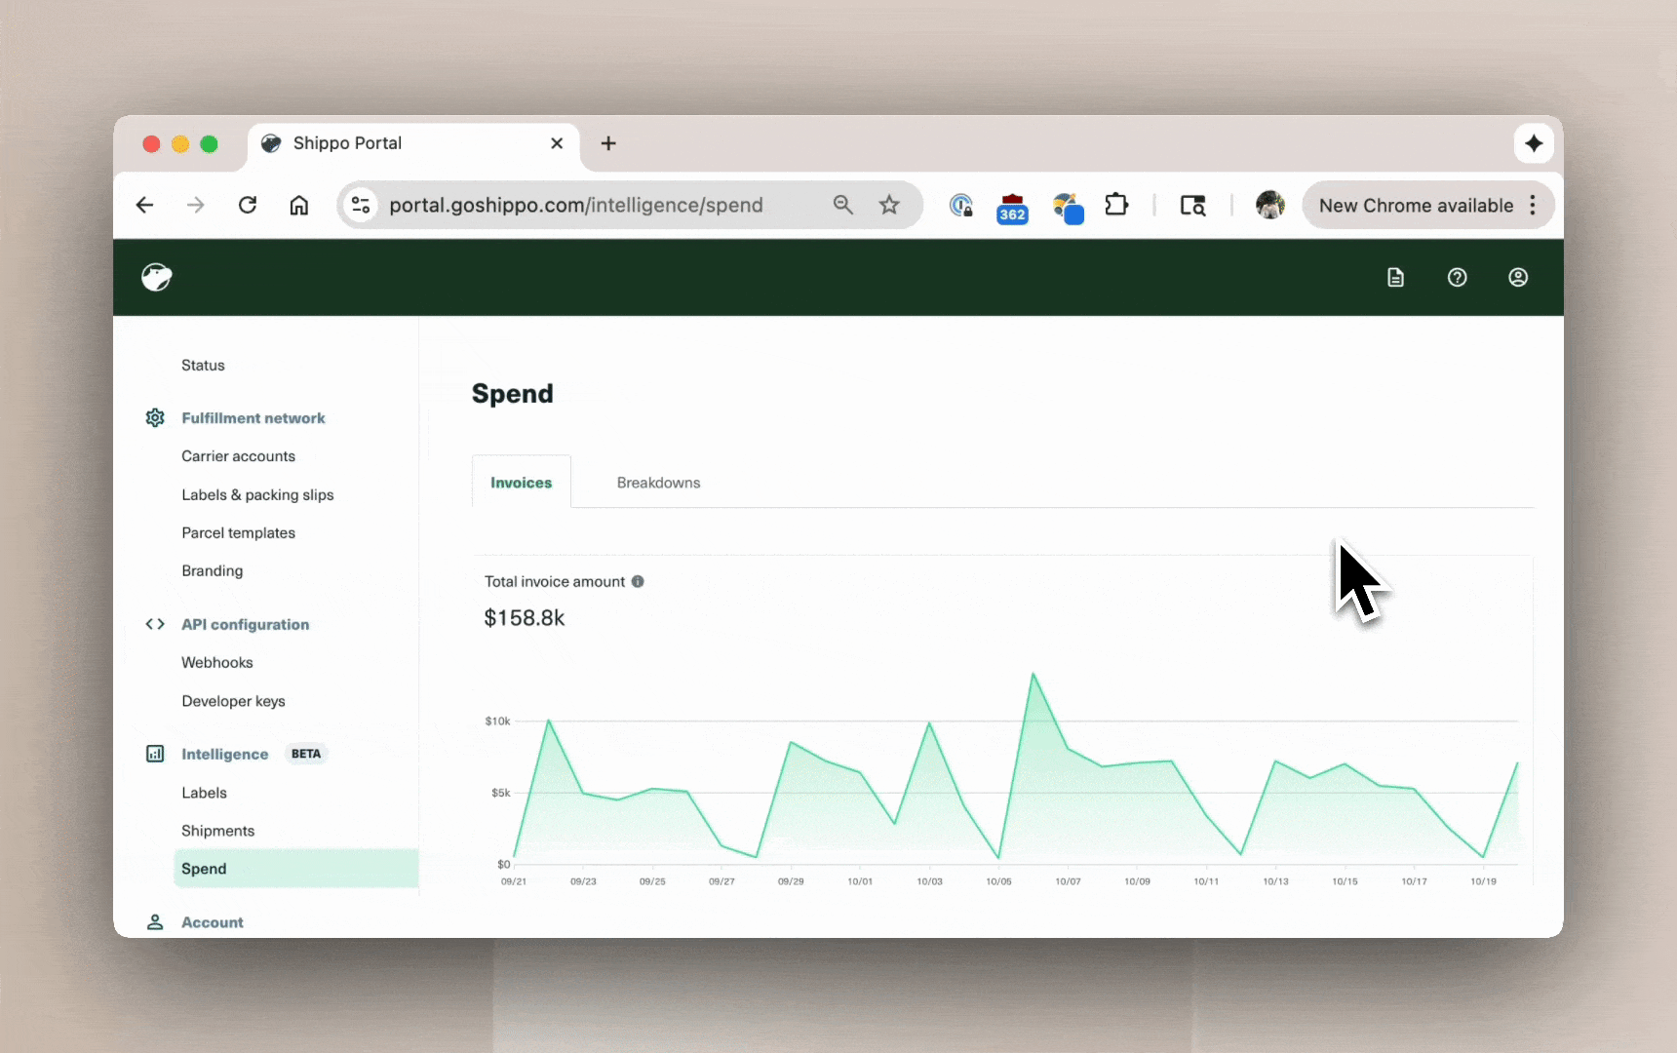Click the Gemini sparkle icon

coord(1534,143)
